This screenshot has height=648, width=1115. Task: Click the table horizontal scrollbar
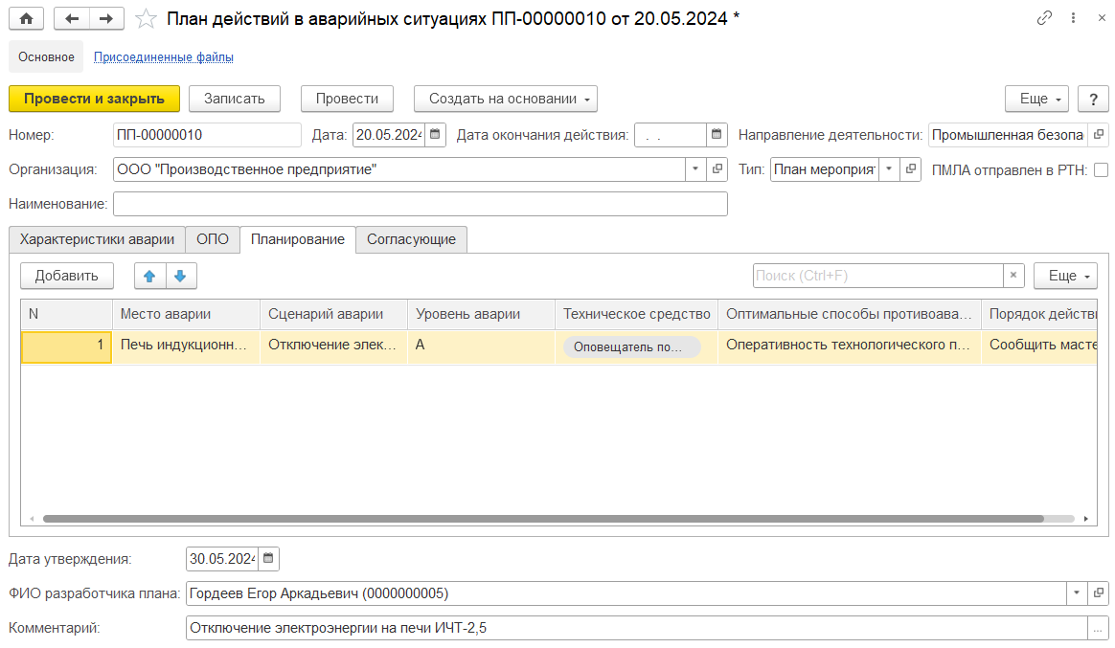tap(542, 519)
